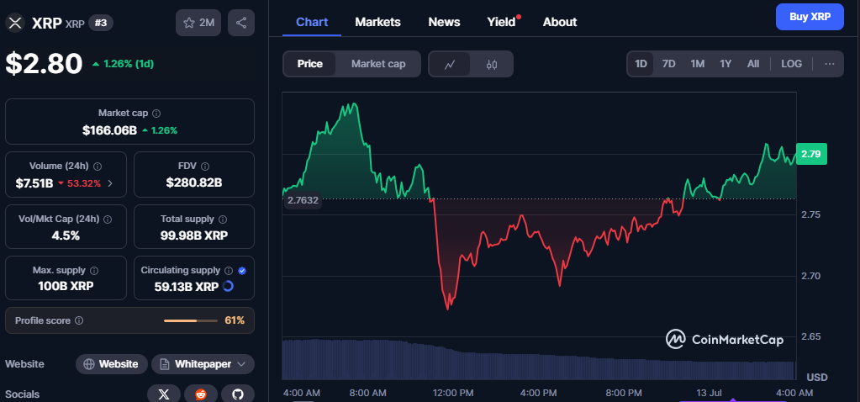Open the About tab
860x402 pixels.
[560, 23]
